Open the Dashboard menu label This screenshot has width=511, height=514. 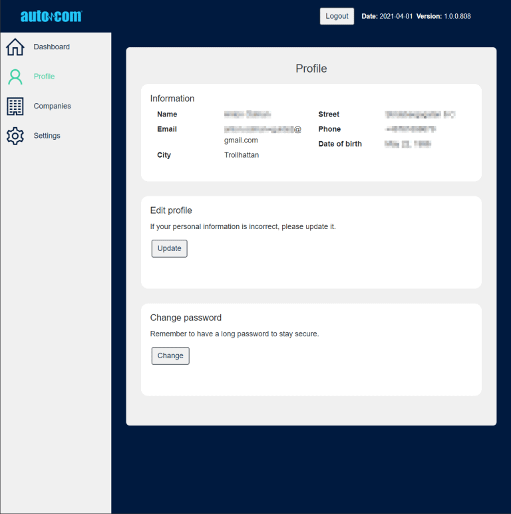coord(52,47)
